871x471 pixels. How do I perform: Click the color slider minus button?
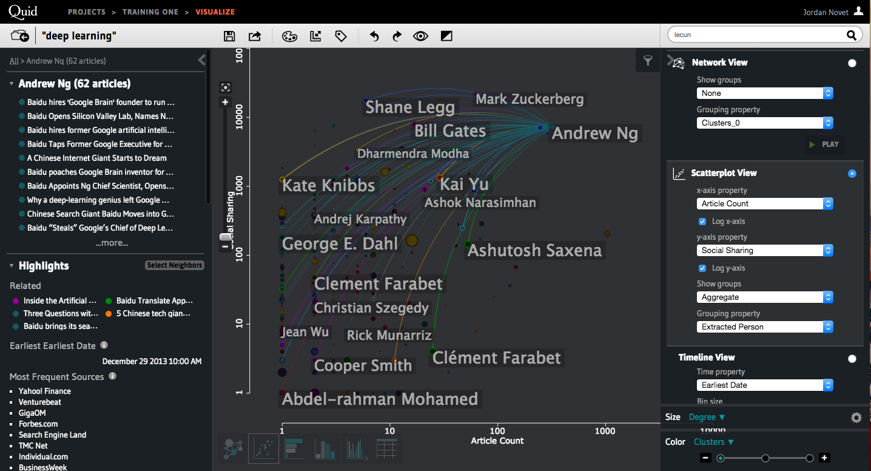tap(705, 458)
